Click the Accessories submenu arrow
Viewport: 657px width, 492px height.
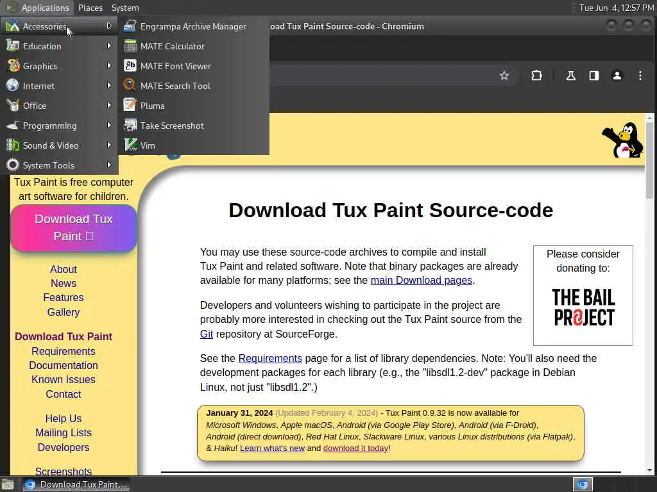point(109,26)
